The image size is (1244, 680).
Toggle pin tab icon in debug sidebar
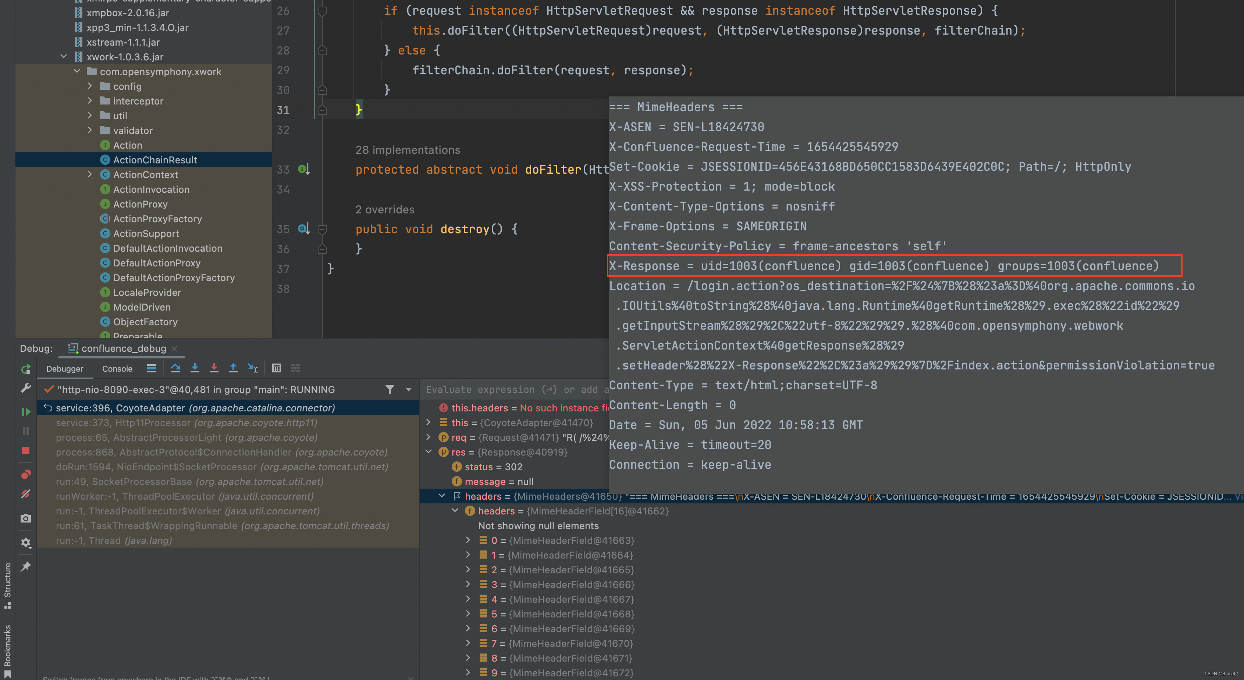(26, 566)
